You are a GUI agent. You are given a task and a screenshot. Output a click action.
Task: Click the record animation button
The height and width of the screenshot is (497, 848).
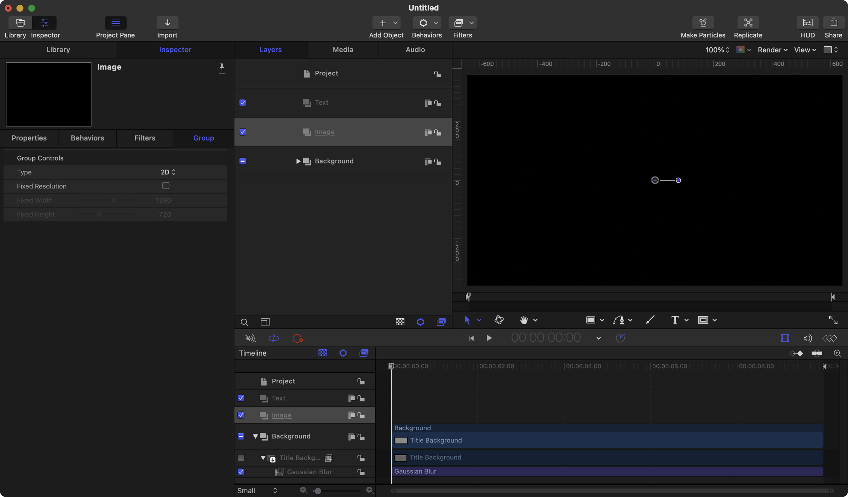pyautogui.click(x=297, y=338)
